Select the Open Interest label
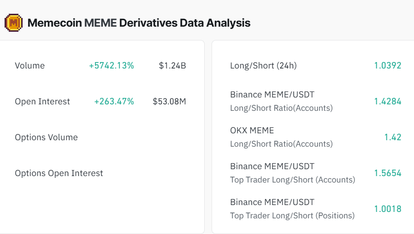Viewport: 414px width, 234px height. click(x=42, y=102)
